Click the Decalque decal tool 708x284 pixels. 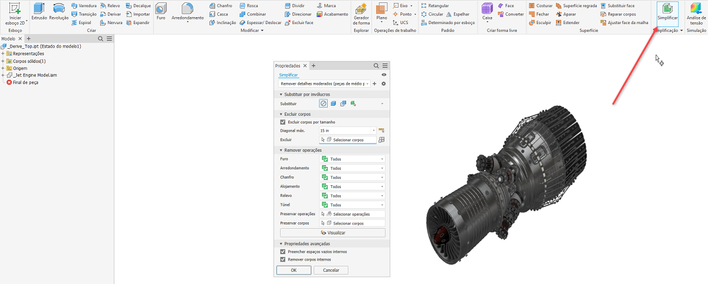139,5
